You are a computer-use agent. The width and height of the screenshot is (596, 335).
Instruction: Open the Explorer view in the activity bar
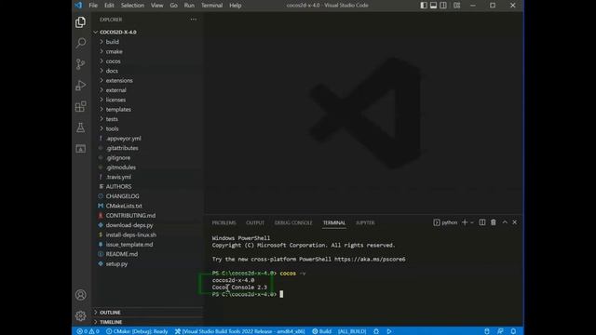[x=80, y=22]
